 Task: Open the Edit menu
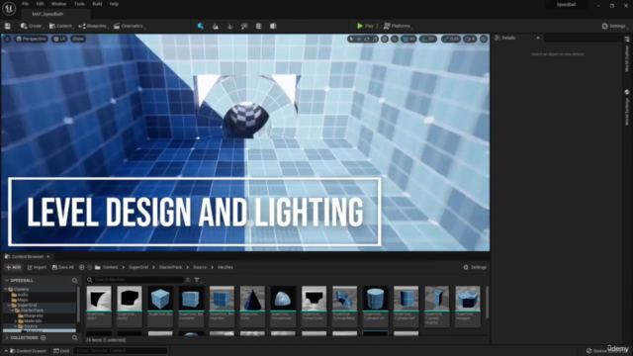[40, 4]
